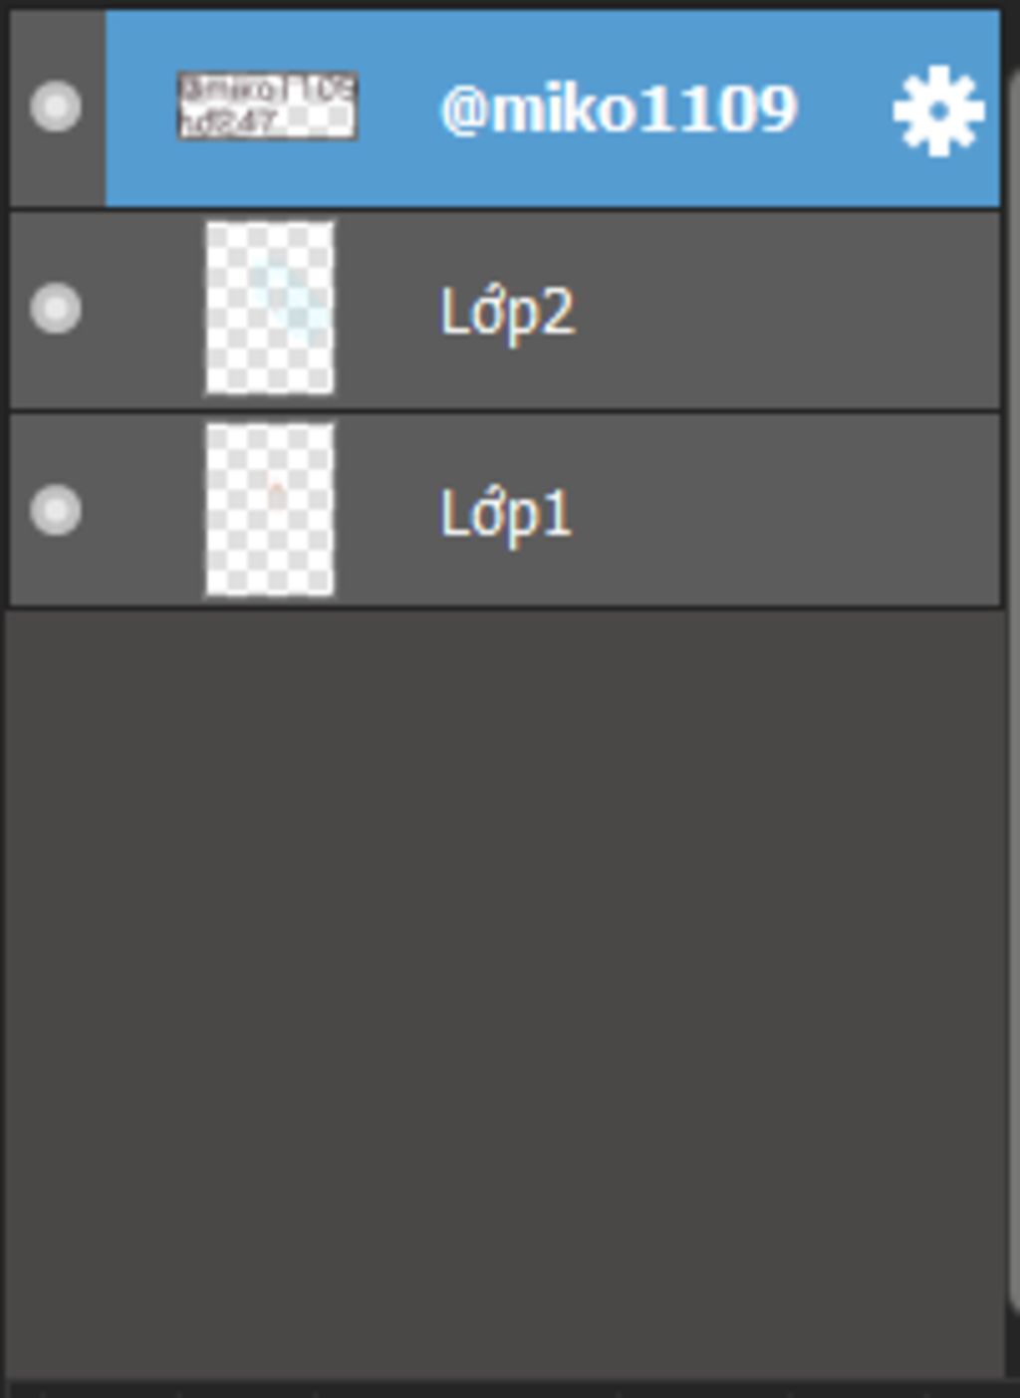Image resolution: width=1020 pixels, height=1398 pixels.
Task: Toggle visibility of layer Lớp2
Action: click(x=56, y=308)
